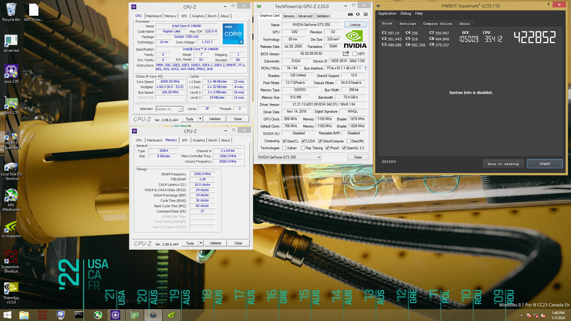Screen dimensions: 571x321
Task: Toggle the OpenCL checkbox
Action: click(284, 141)
